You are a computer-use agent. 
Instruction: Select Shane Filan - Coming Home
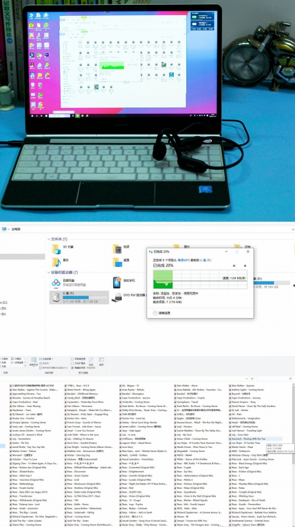coord(26,525)
